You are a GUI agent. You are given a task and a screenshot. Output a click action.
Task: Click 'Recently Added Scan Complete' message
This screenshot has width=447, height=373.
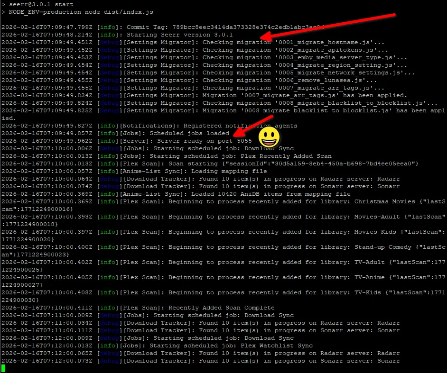(x=222, y=308)
